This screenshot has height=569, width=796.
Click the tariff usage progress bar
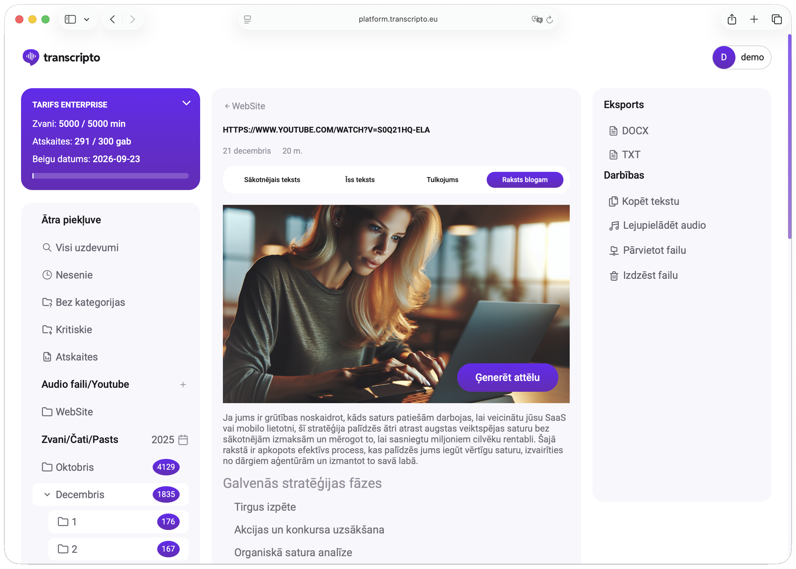pos(110,176)
